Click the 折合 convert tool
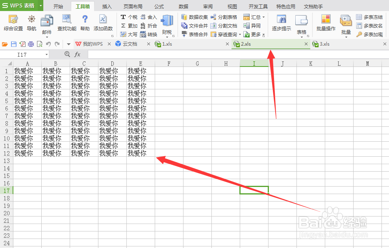 148,26
